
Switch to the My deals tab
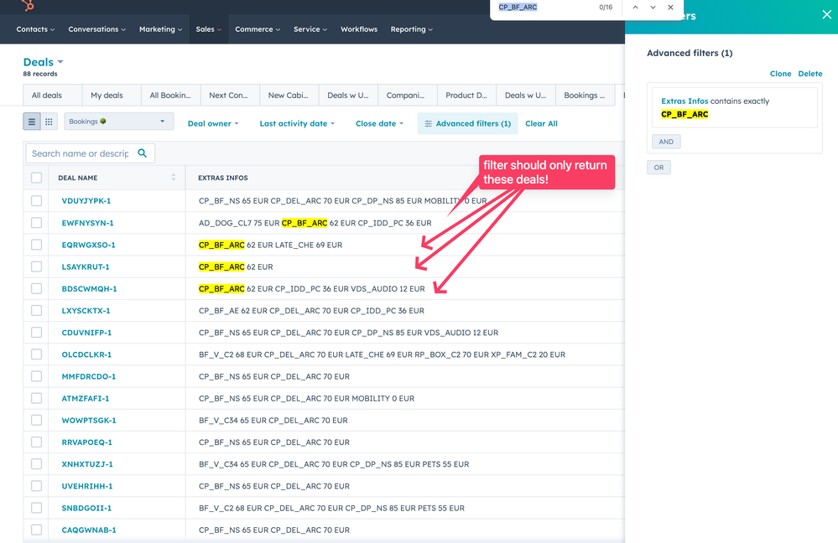pyautogui.click(x=107, y=95)
